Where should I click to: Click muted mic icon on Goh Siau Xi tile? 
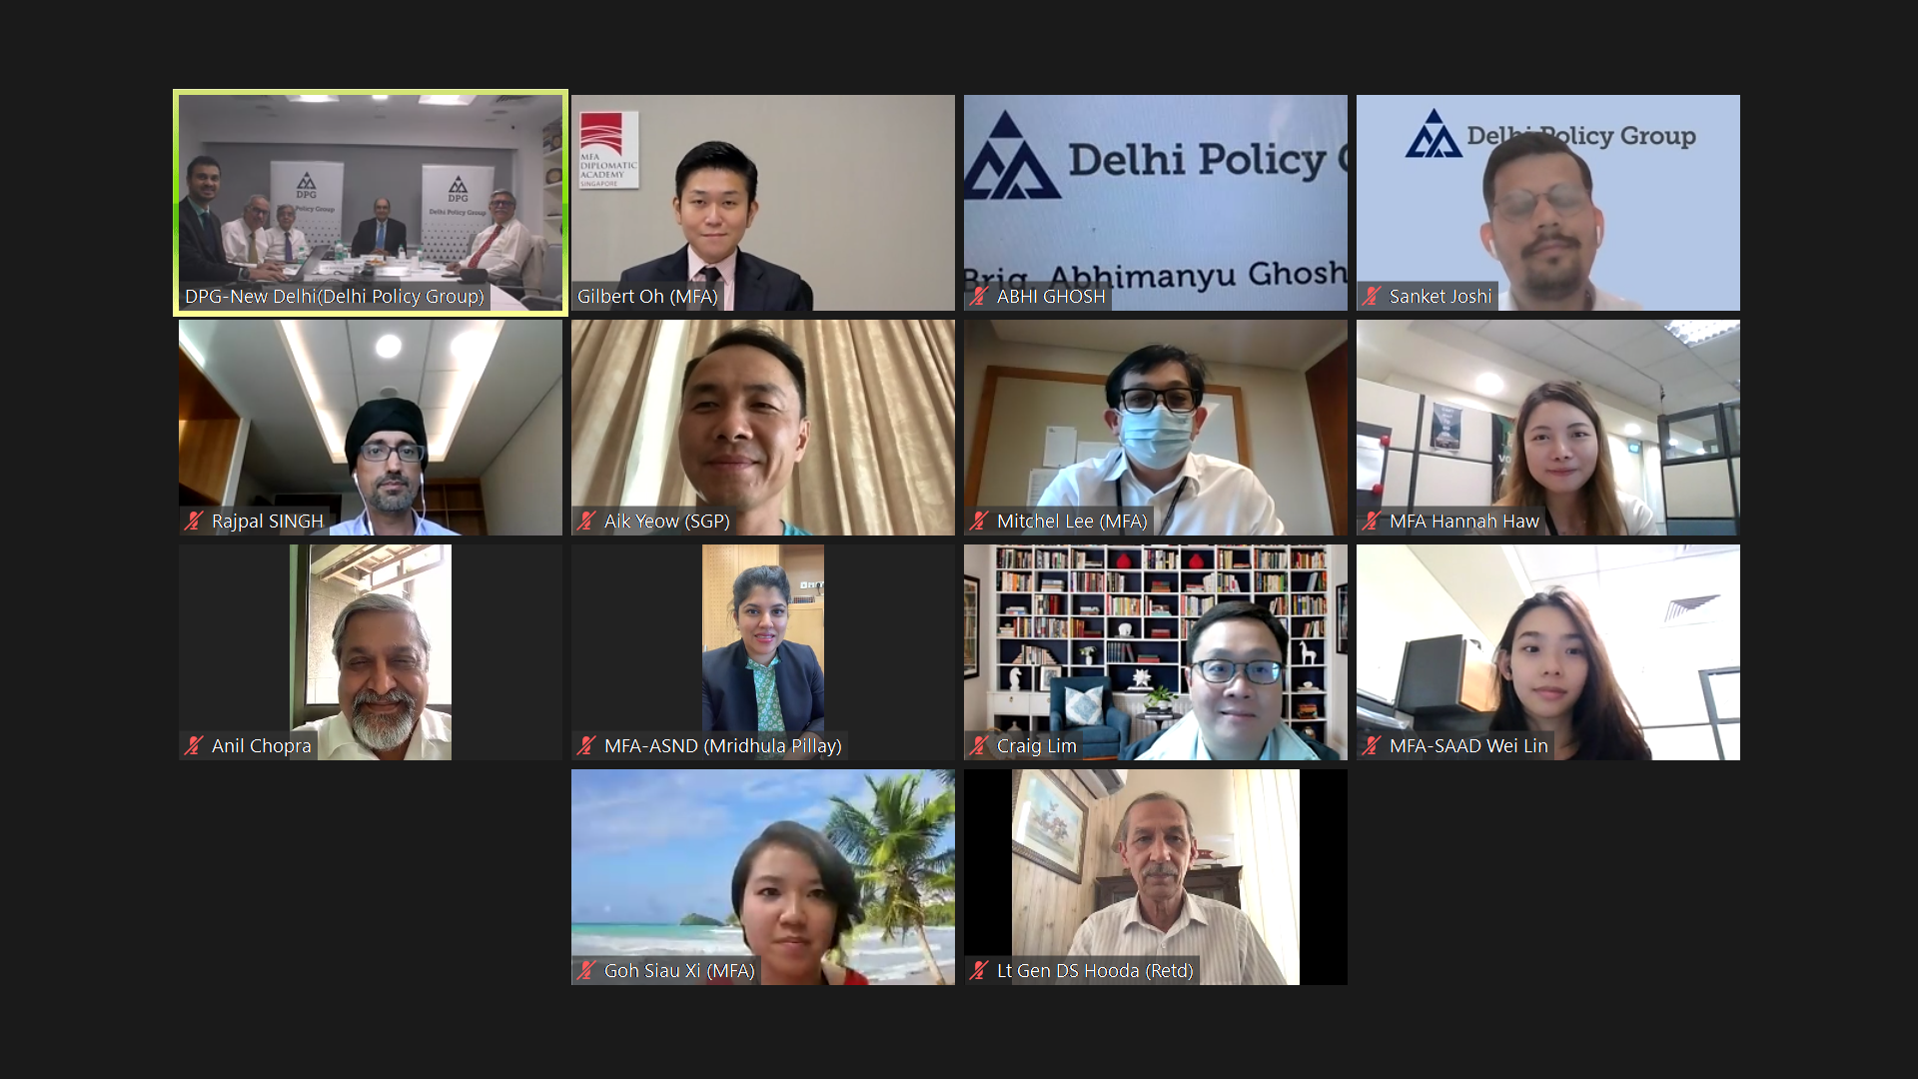(586, 971)
